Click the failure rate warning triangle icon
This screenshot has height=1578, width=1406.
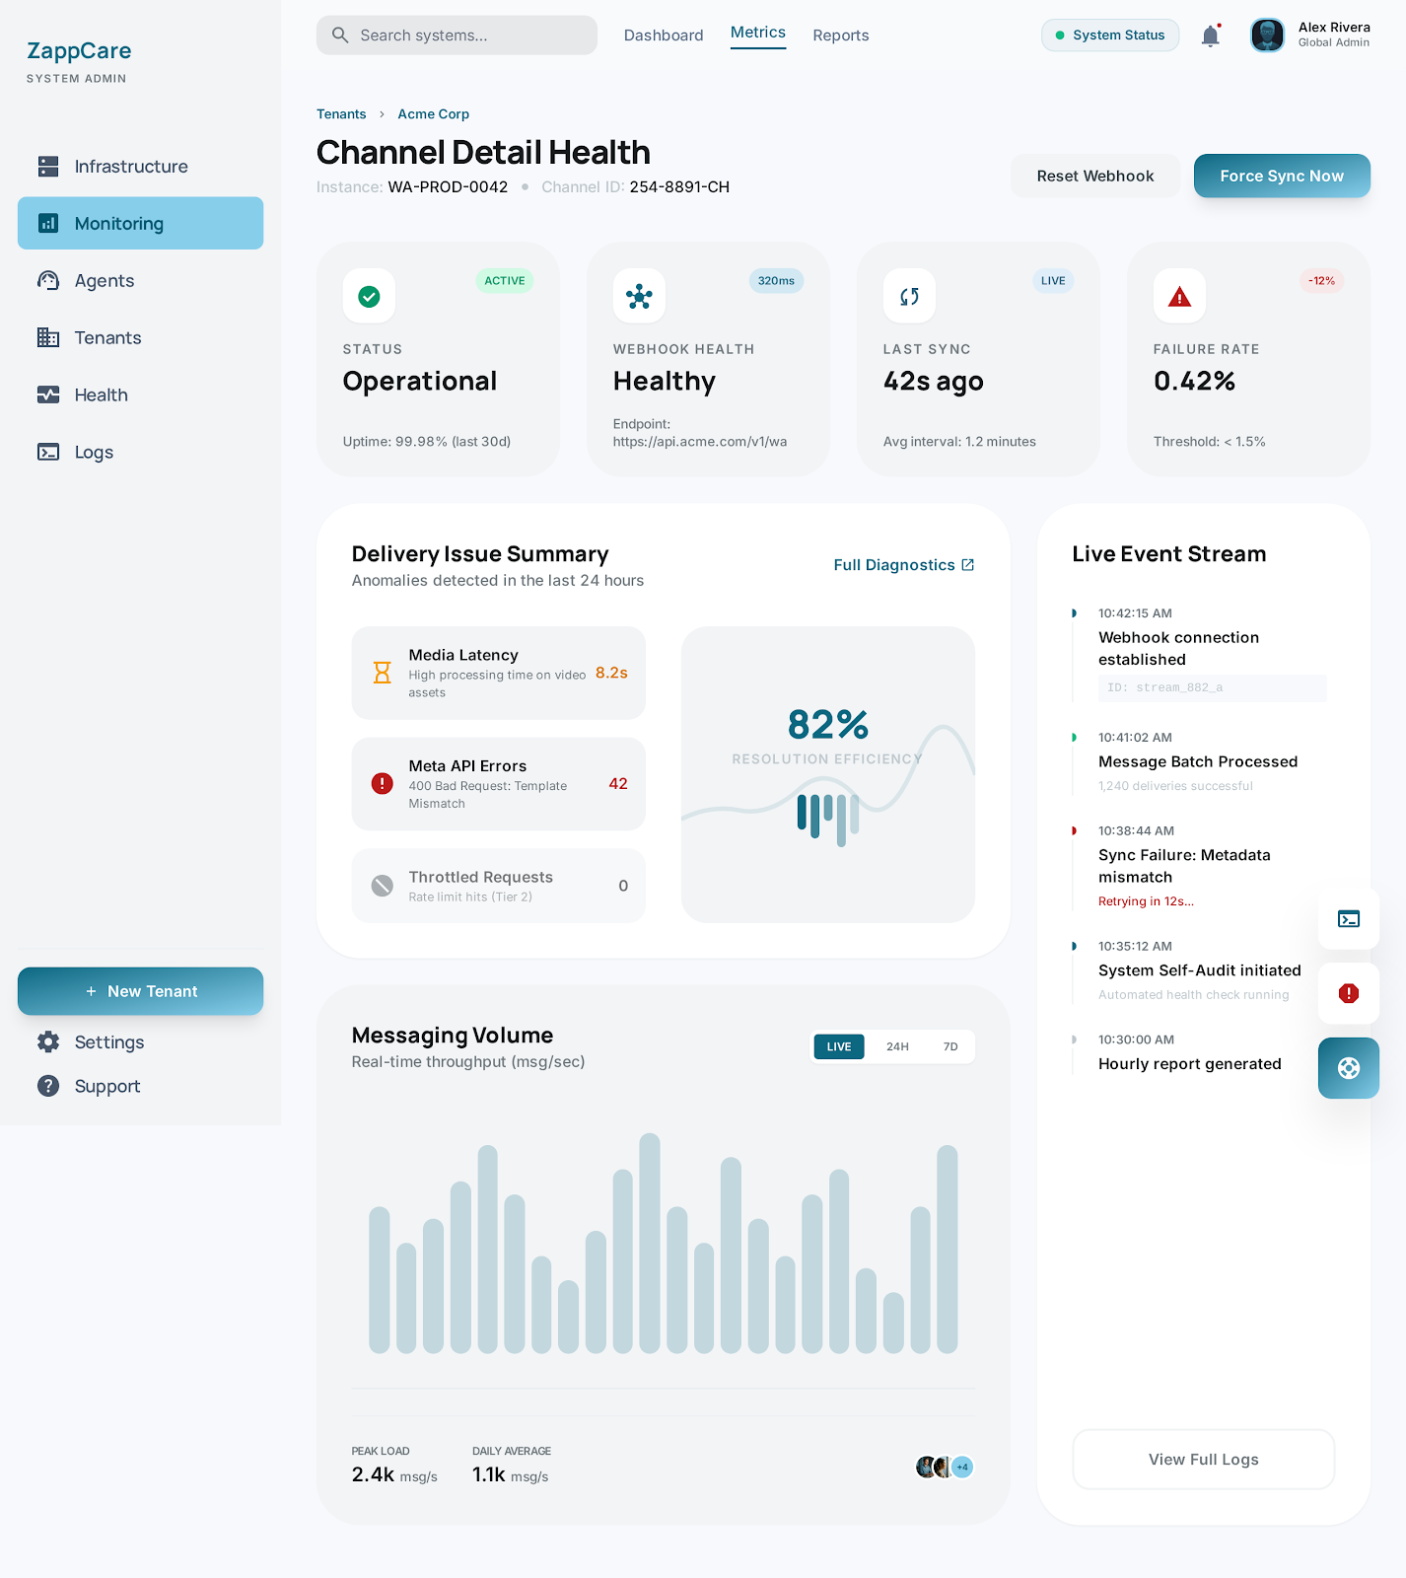[1179, 296]
